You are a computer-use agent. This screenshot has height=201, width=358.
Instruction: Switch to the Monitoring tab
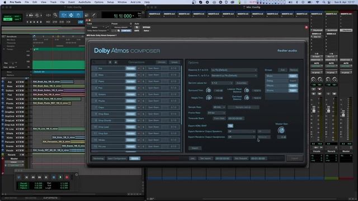98,159
